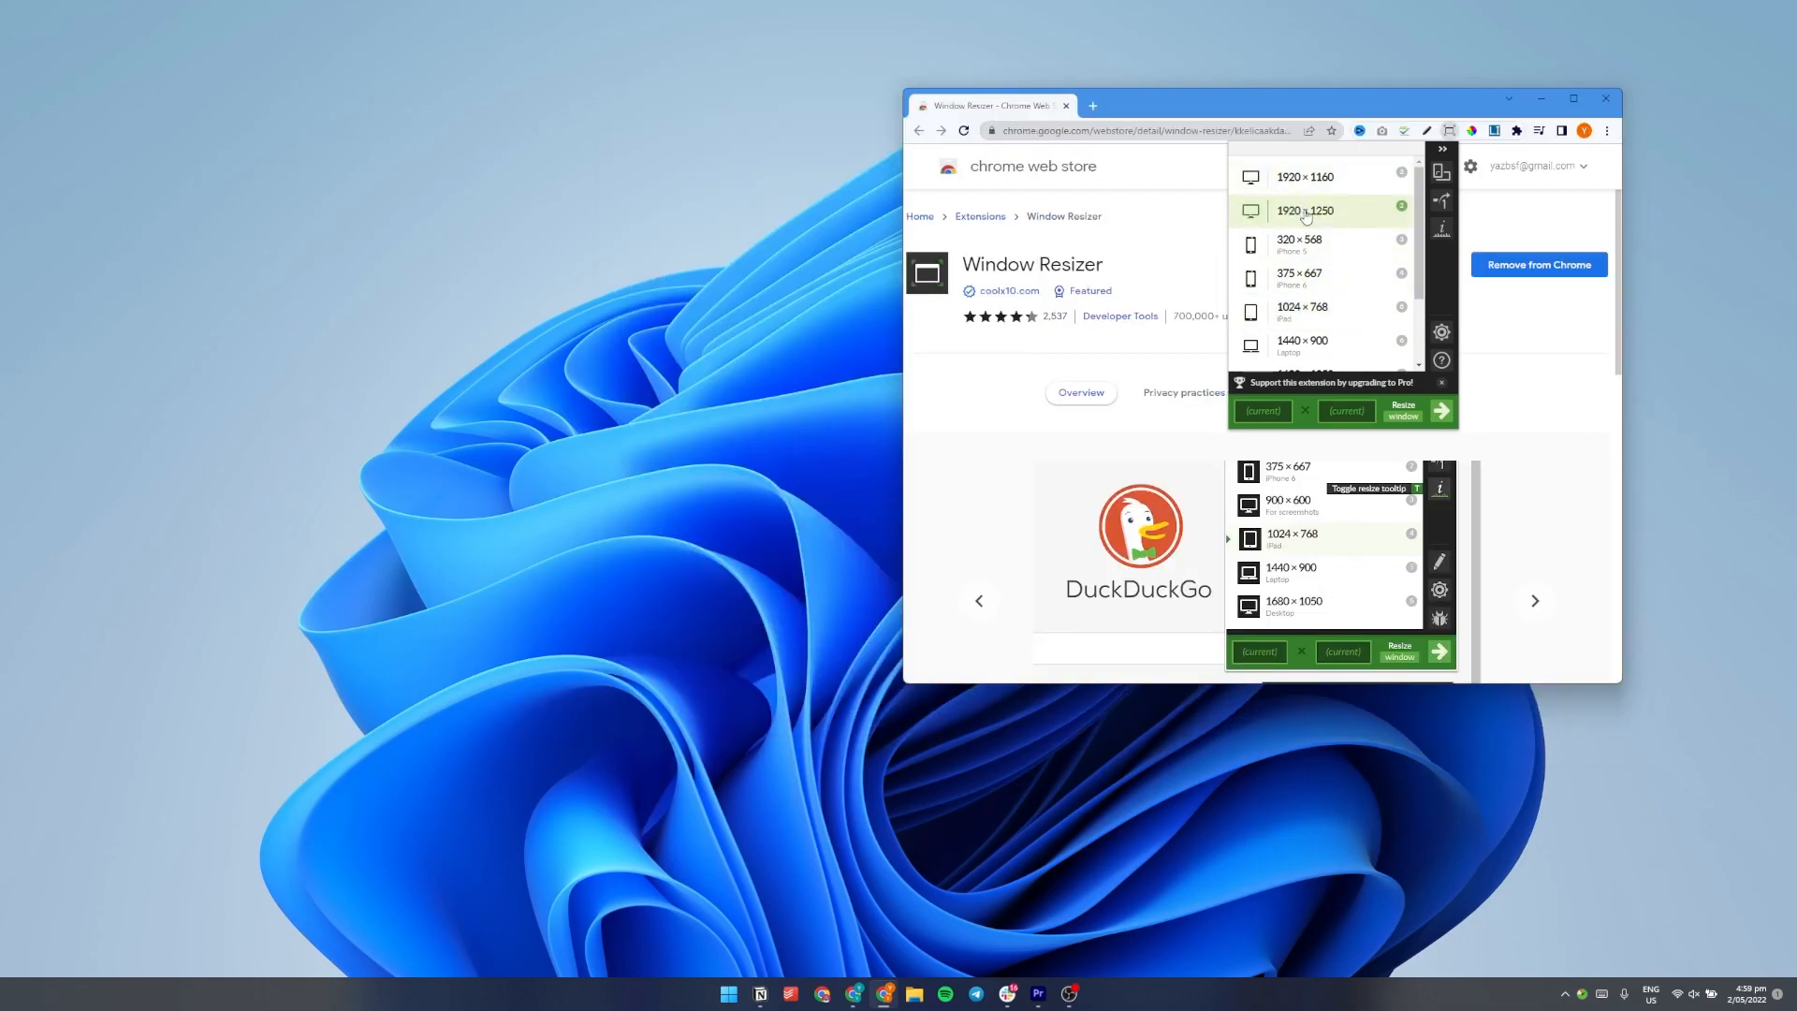Open Spotify from the taskbar
The width and height of the screenshot is (1797, 1011).
click(945, 994)
